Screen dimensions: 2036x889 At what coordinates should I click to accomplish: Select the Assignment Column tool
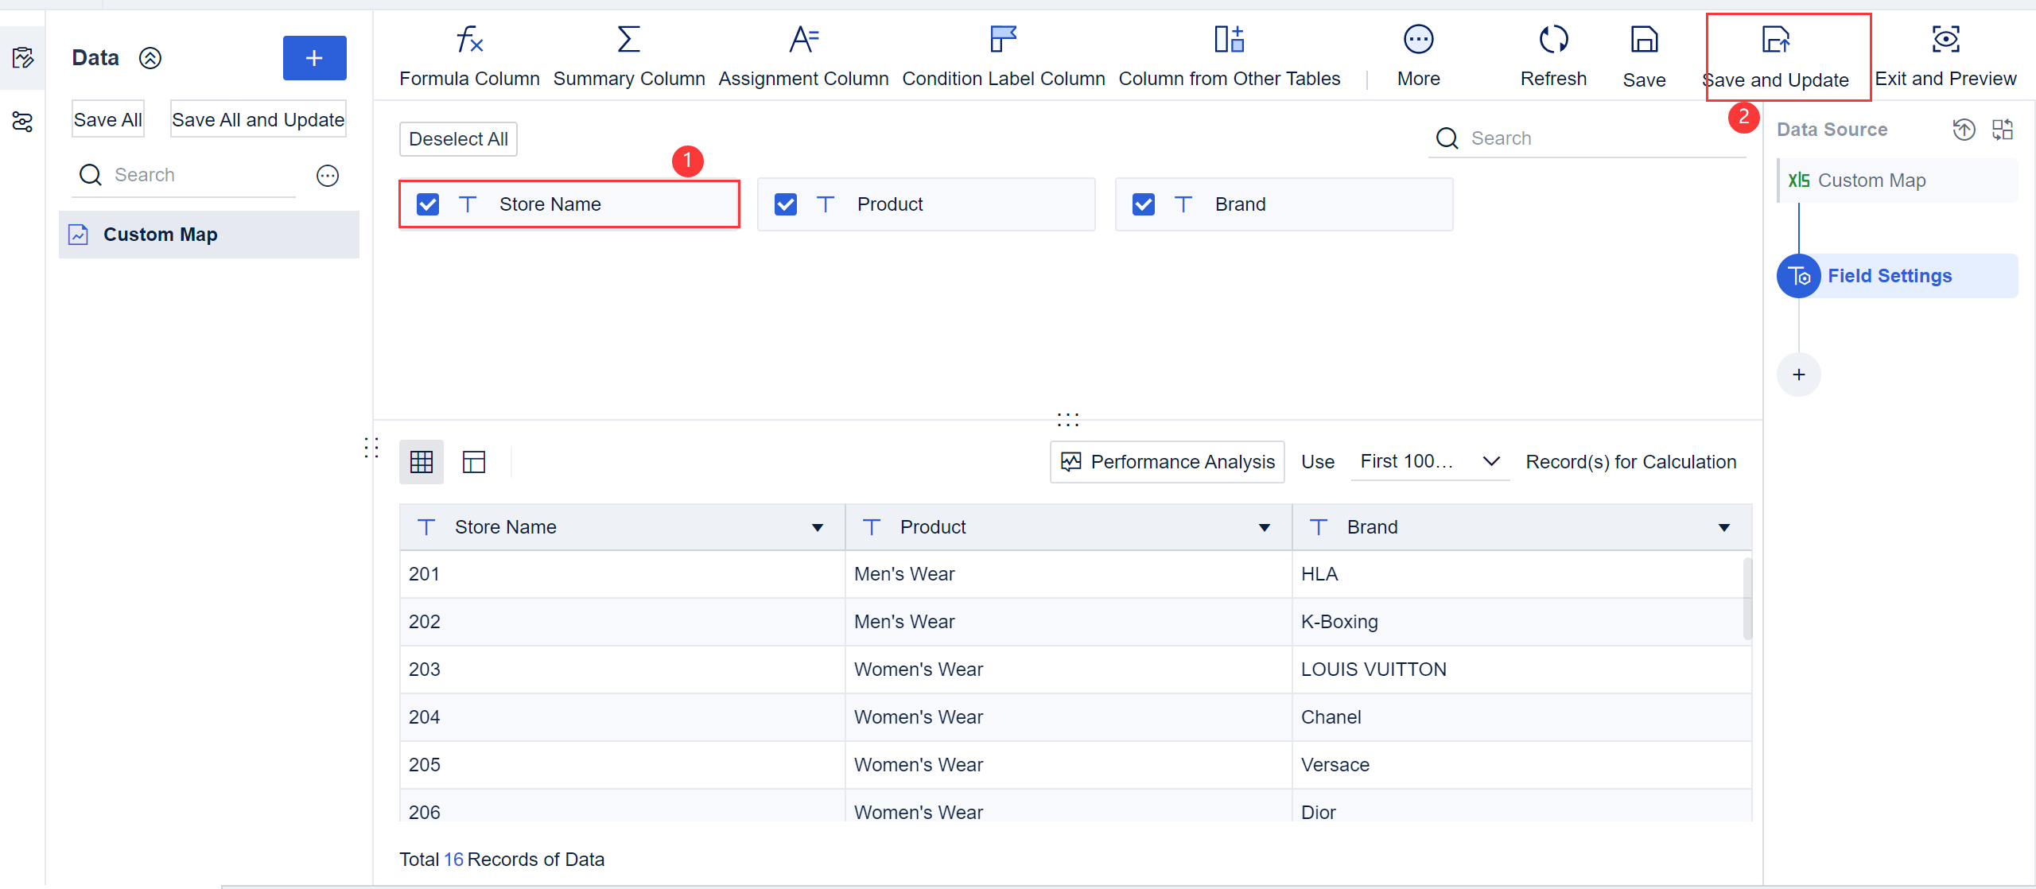(802, 56)
